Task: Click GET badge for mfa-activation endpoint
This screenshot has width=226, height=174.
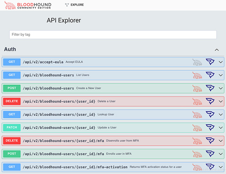Action: [12, 167]
